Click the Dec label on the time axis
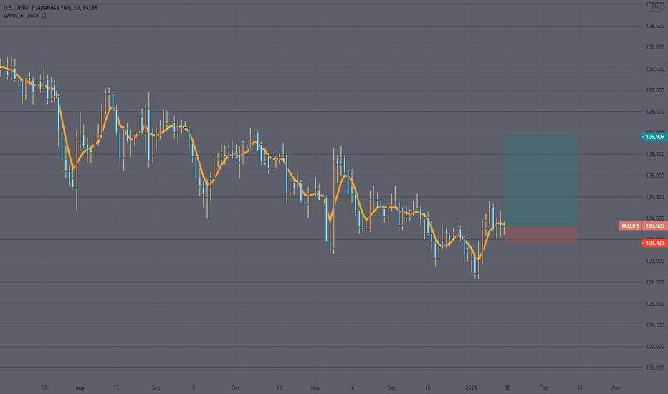The height and width of the screenshot is (394, 668). point(391,388)
